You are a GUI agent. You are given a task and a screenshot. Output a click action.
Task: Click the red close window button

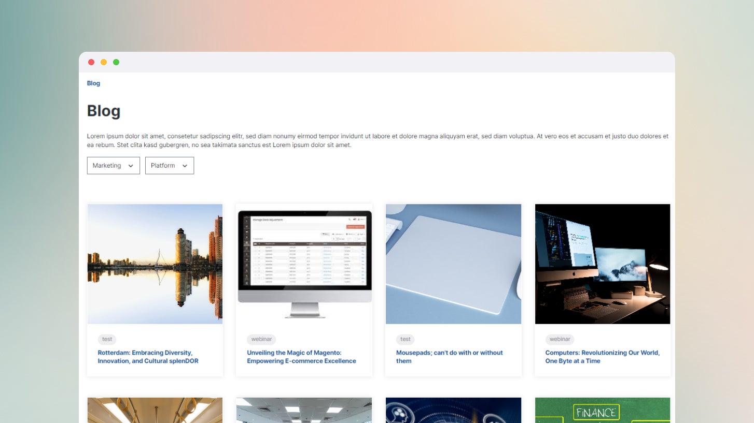coord(91,62)
